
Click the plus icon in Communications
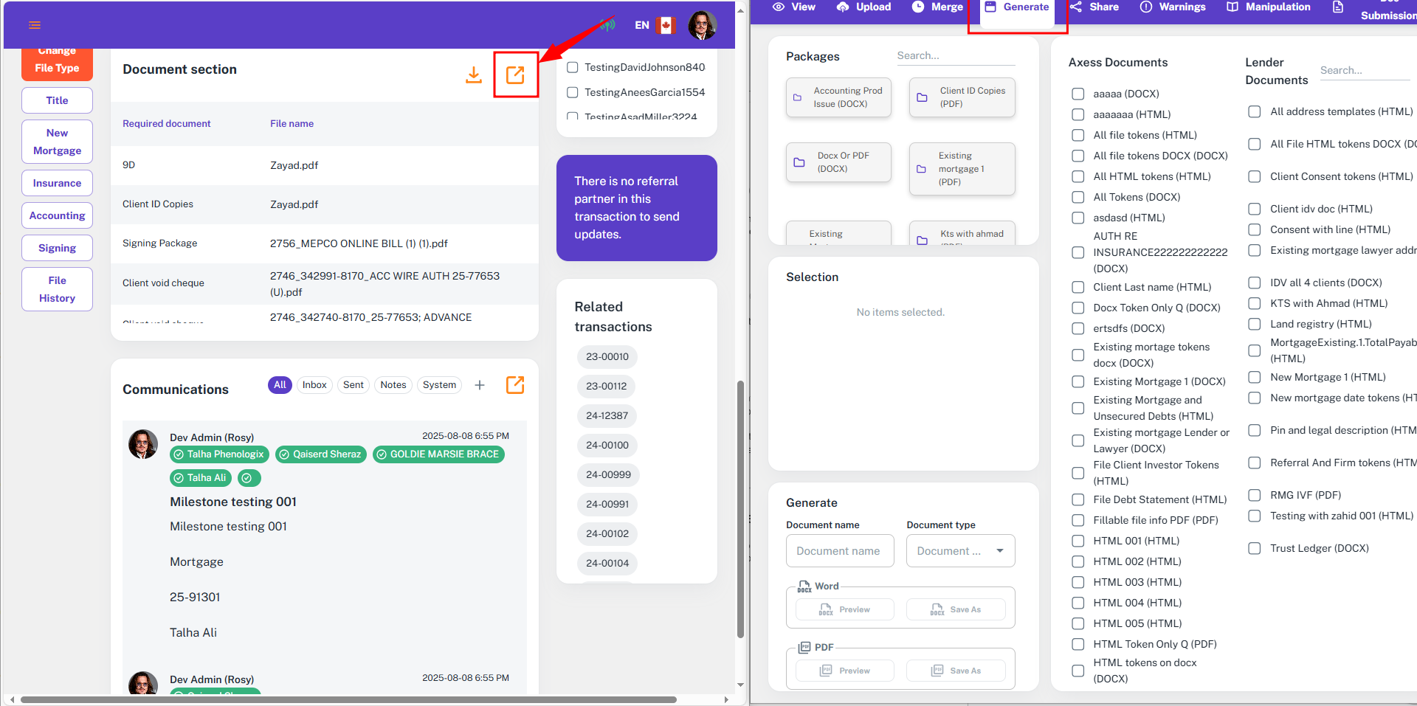(x=480, y=385)
